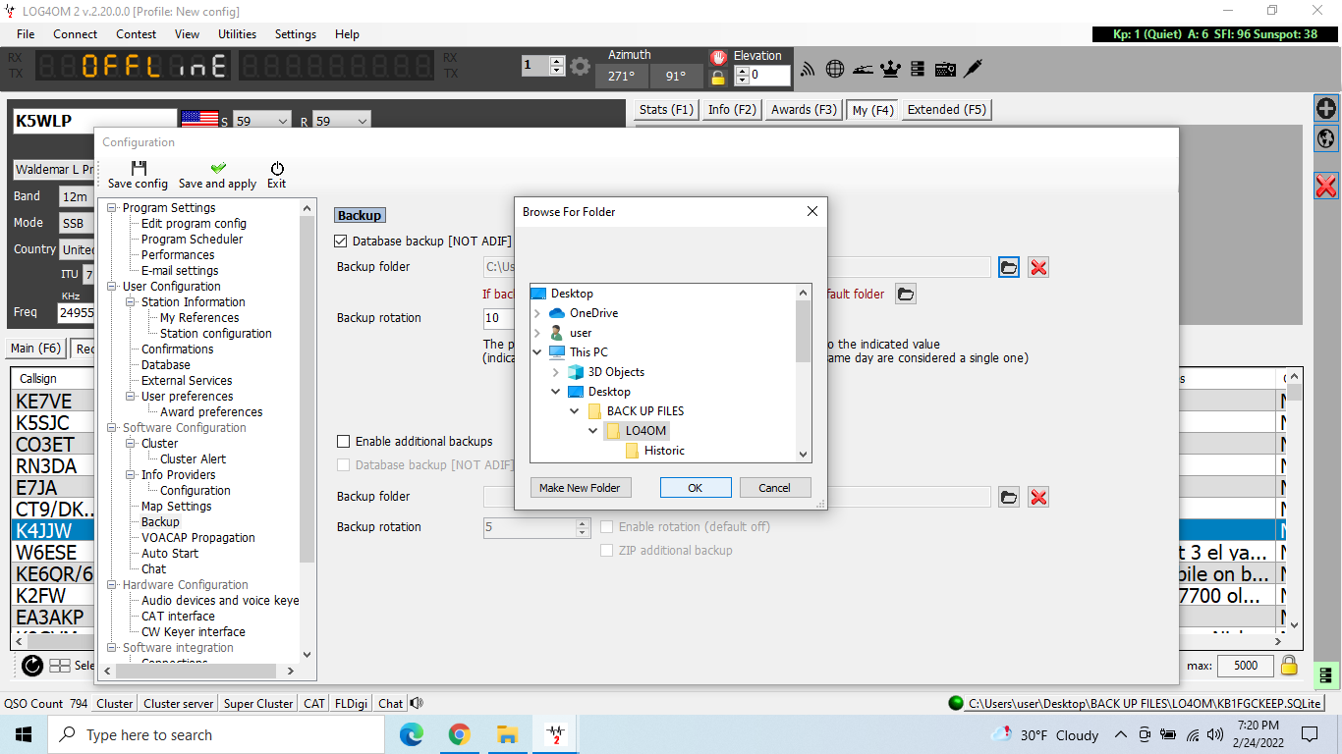
Task: Click the Exit power icon
Action: click(x=277, y=168)
